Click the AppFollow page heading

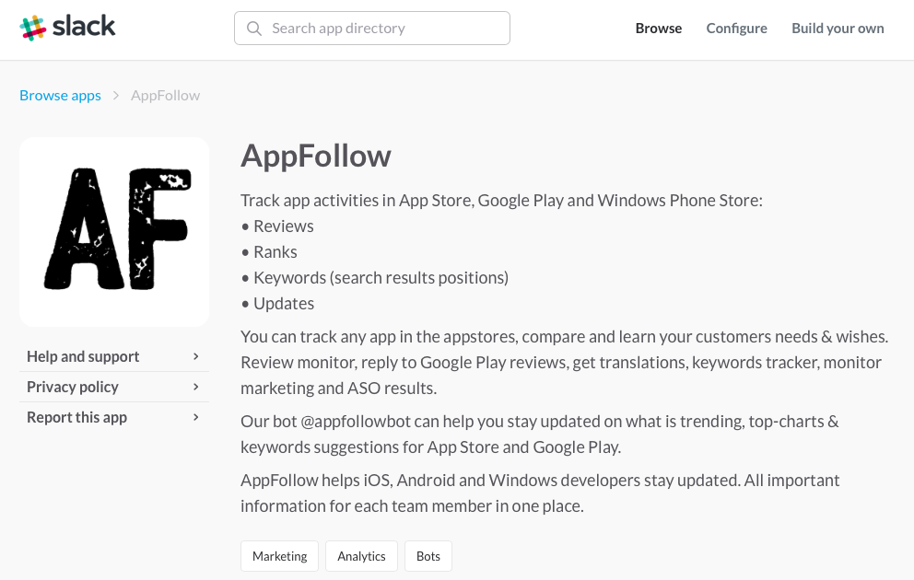click(316, 157)
